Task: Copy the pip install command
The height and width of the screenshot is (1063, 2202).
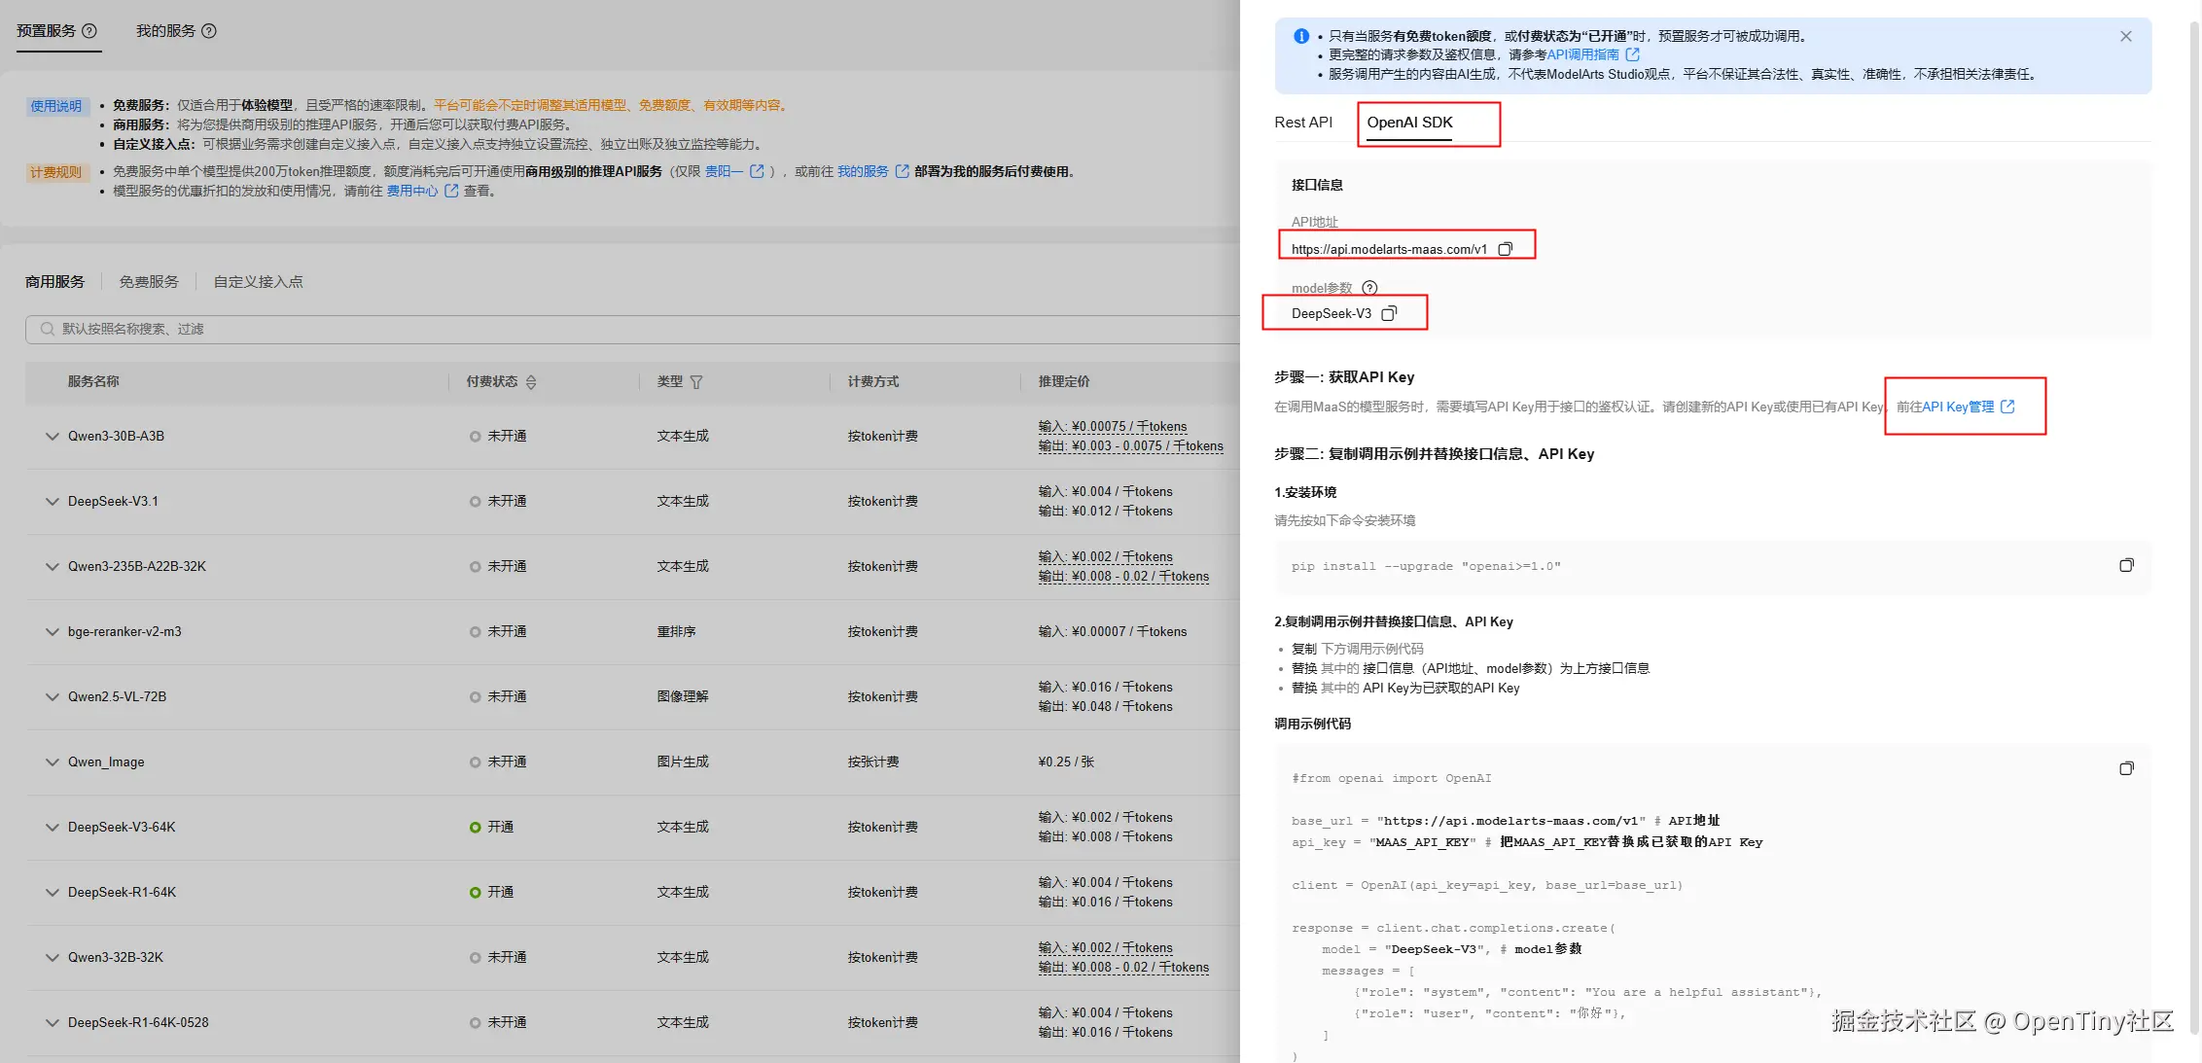Action: tap(2126, 565)
